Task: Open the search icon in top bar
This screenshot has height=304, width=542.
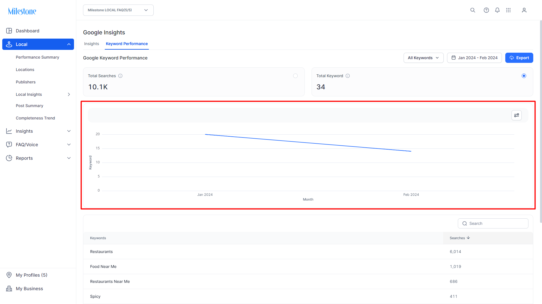Action: click(x=473, y=10)
